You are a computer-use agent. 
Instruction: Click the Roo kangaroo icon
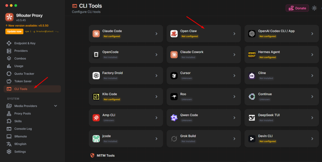(x=174, y=97)
